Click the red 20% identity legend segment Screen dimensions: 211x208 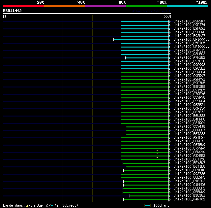pos(24,6)
